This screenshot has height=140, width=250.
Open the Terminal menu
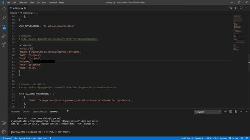(52, 3)
